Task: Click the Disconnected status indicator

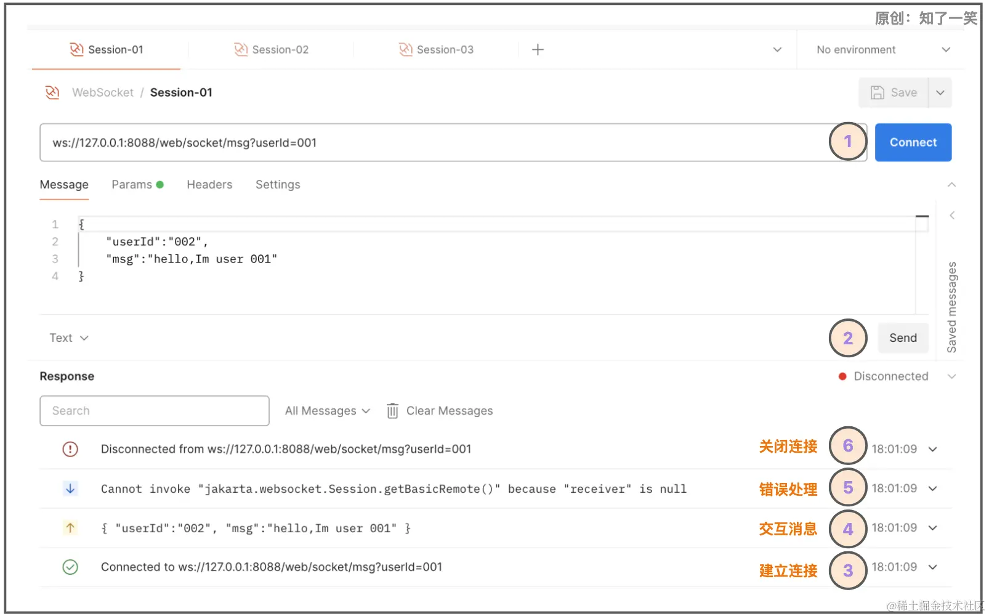Action: click(883, 376)
